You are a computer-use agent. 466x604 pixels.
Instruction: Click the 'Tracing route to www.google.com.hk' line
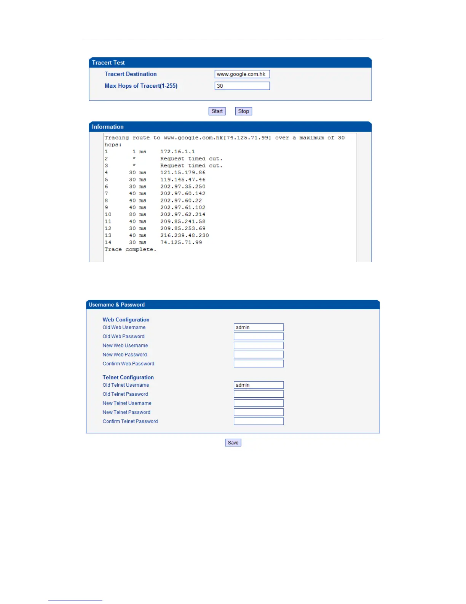pyautogui.click(x=225, y=141)
